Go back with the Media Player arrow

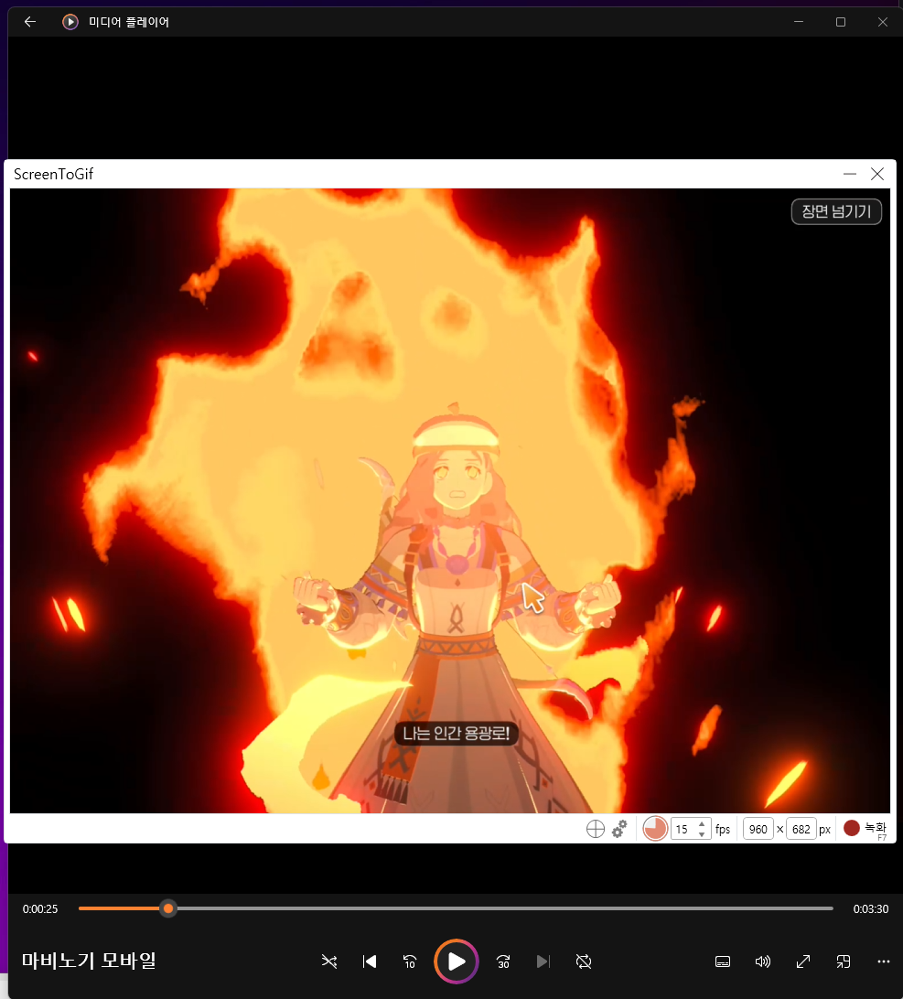pyautogui.click(x=30, y=22)
